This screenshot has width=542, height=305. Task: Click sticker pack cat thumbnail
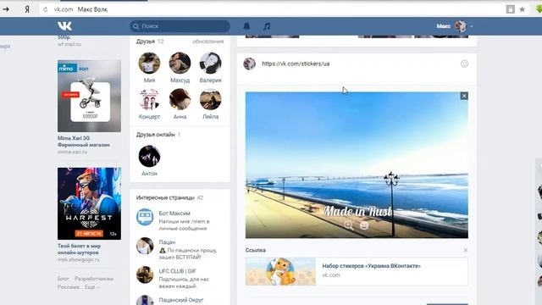pyautogui.click(x=280, y=271)
